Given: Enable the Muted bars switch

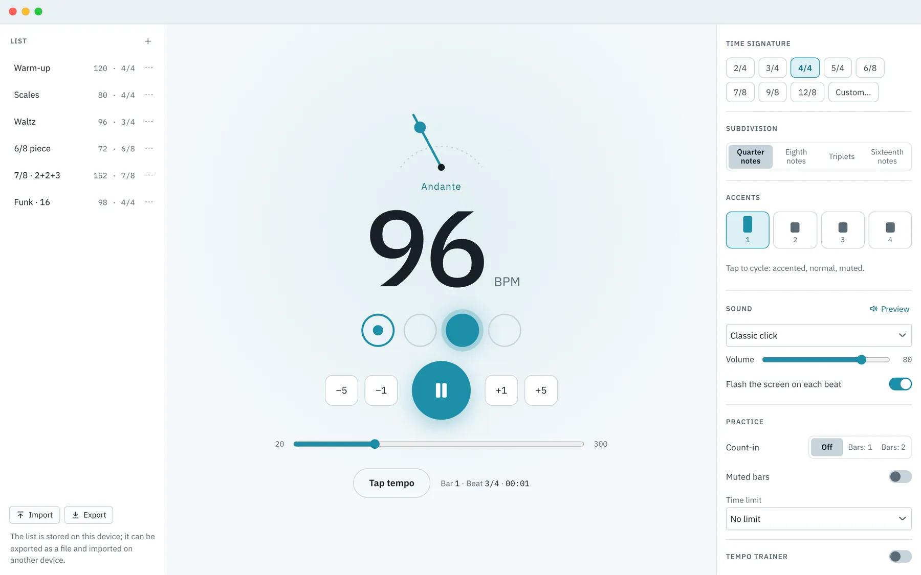Looking at the screenshot, I should (x=901, y=476).
